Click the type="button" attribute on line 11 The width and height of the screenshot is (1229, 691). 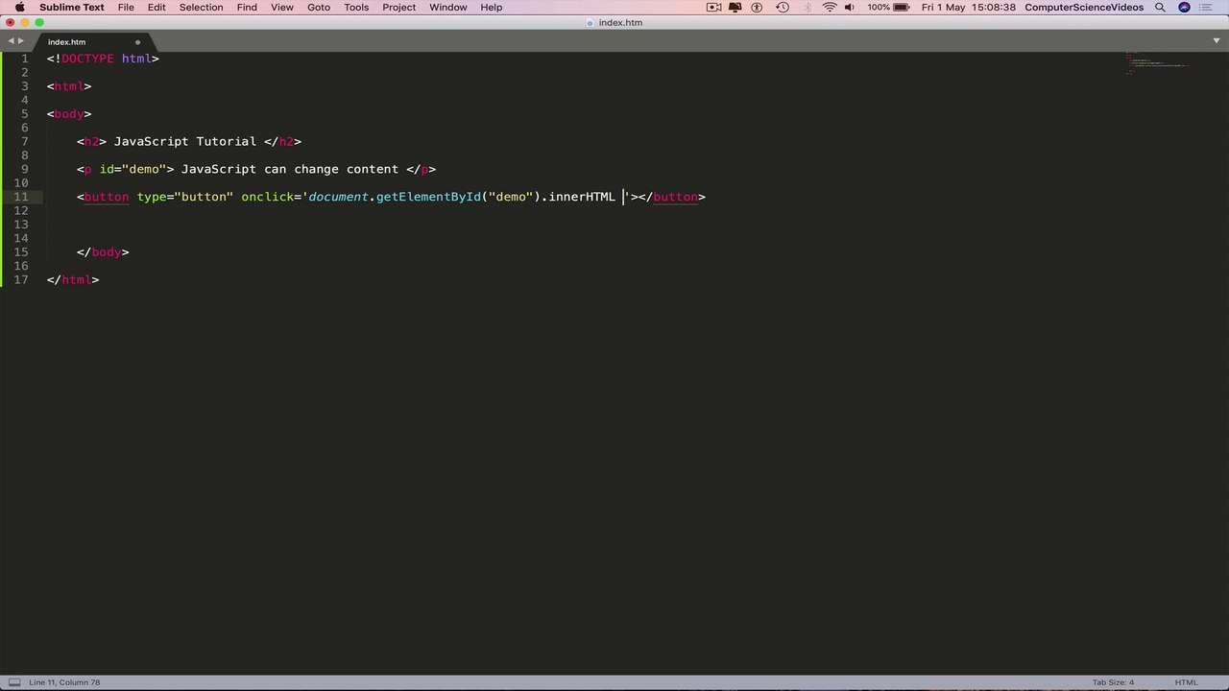pyautogui.click(x=184, y=197)
